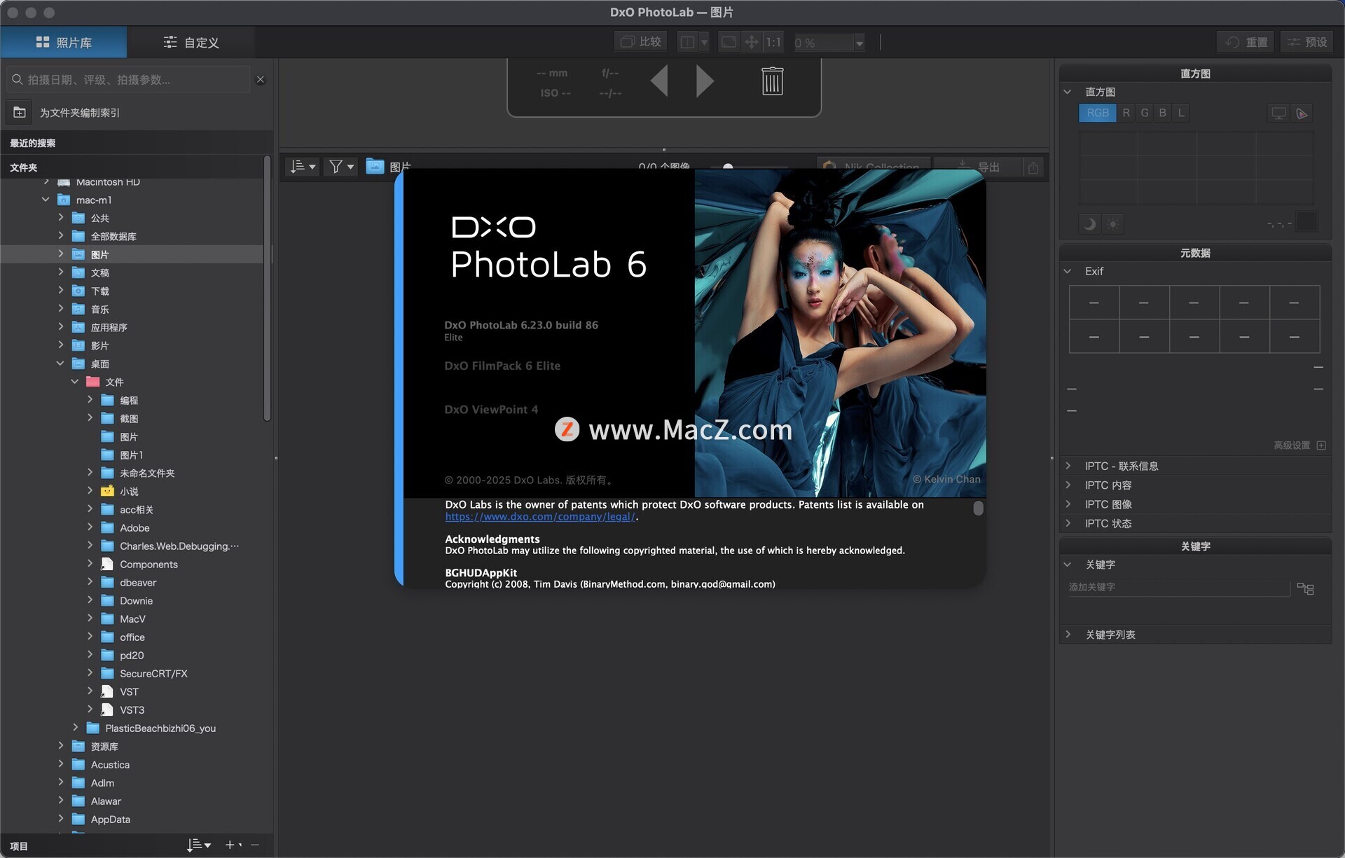Image resolution: width=1345 pixels, height=858 pixels.
Task: Collapse the 文件 folder
Action: 75,381
